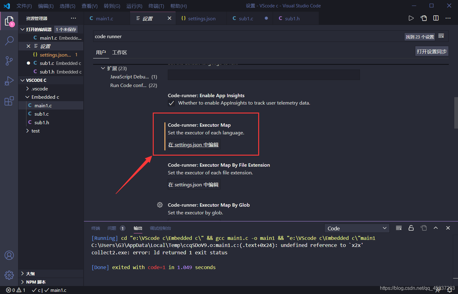Open the 查看(V) menu
This screenshot has height=294, width=458.
89,6
